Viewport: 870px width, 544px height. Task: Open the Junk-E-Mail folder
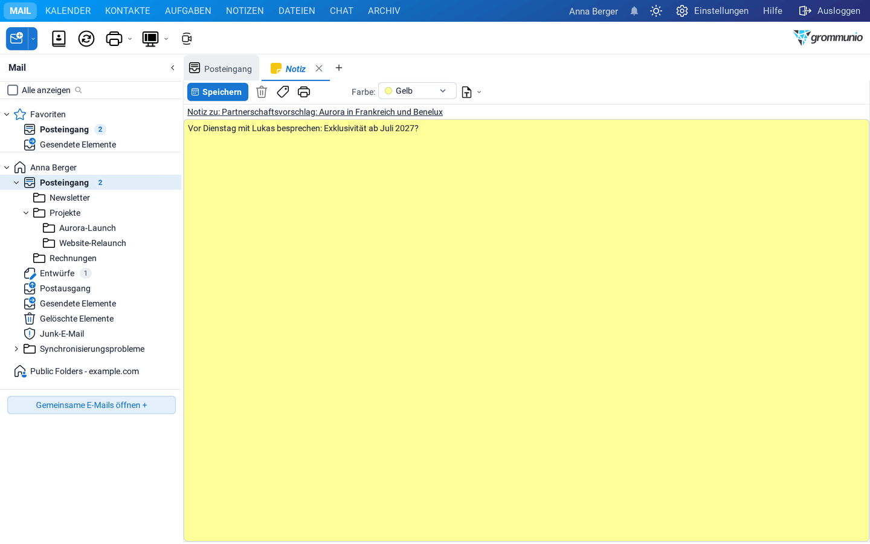(x=62, y=334)
